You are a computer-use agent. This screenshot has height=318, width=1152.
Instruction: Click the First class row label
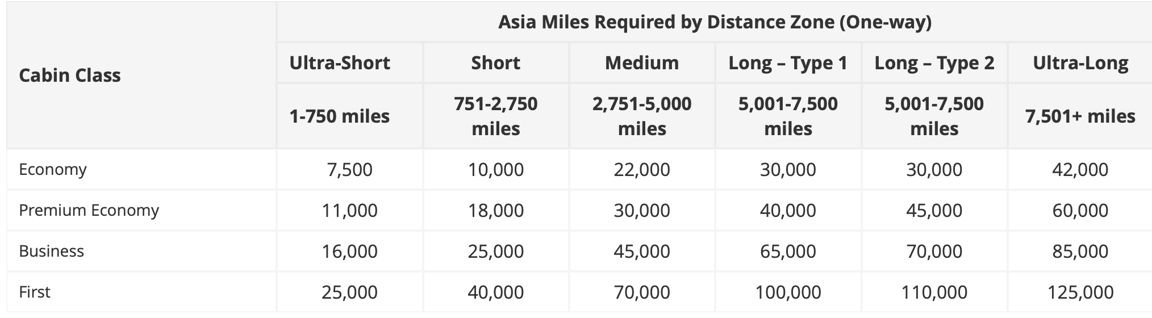[35, 292]
